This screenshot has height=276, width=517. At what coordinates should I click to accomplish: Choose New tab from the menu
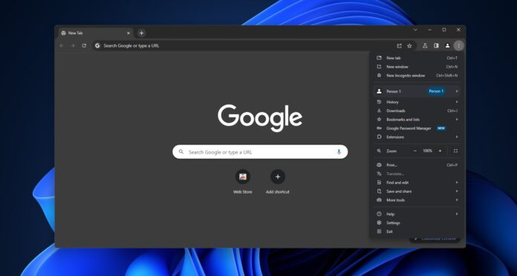tap(417, 58)
